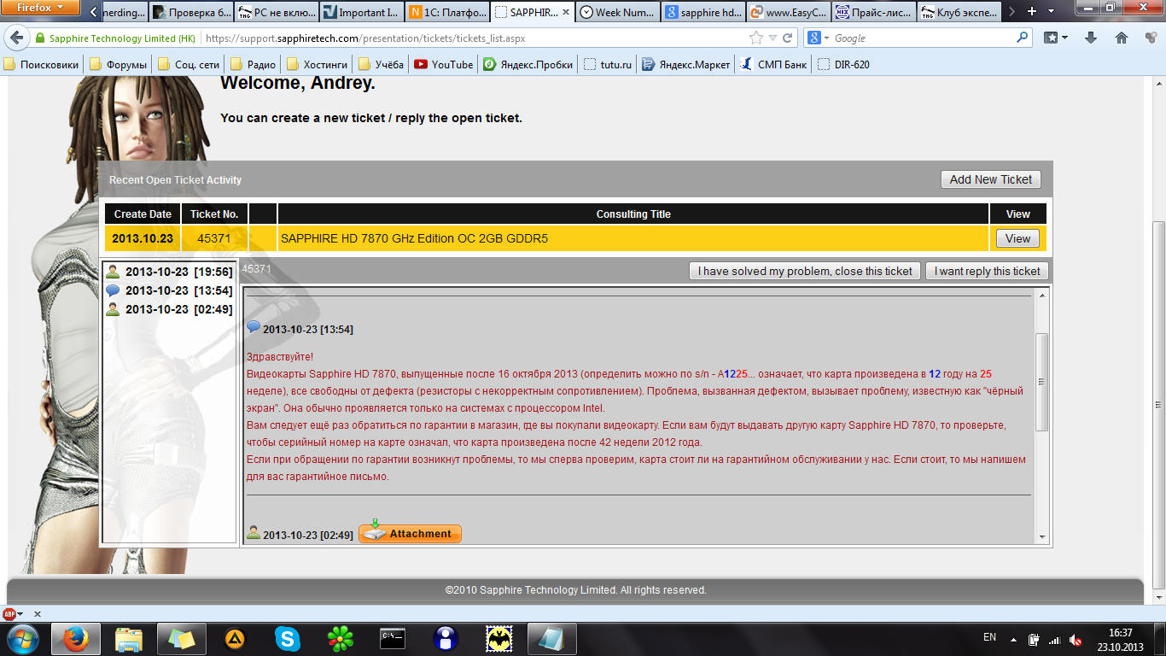The height and width of the screenshot is (656, 1166).
Task: Go to the home page icon
Action: click(1122, 38)
